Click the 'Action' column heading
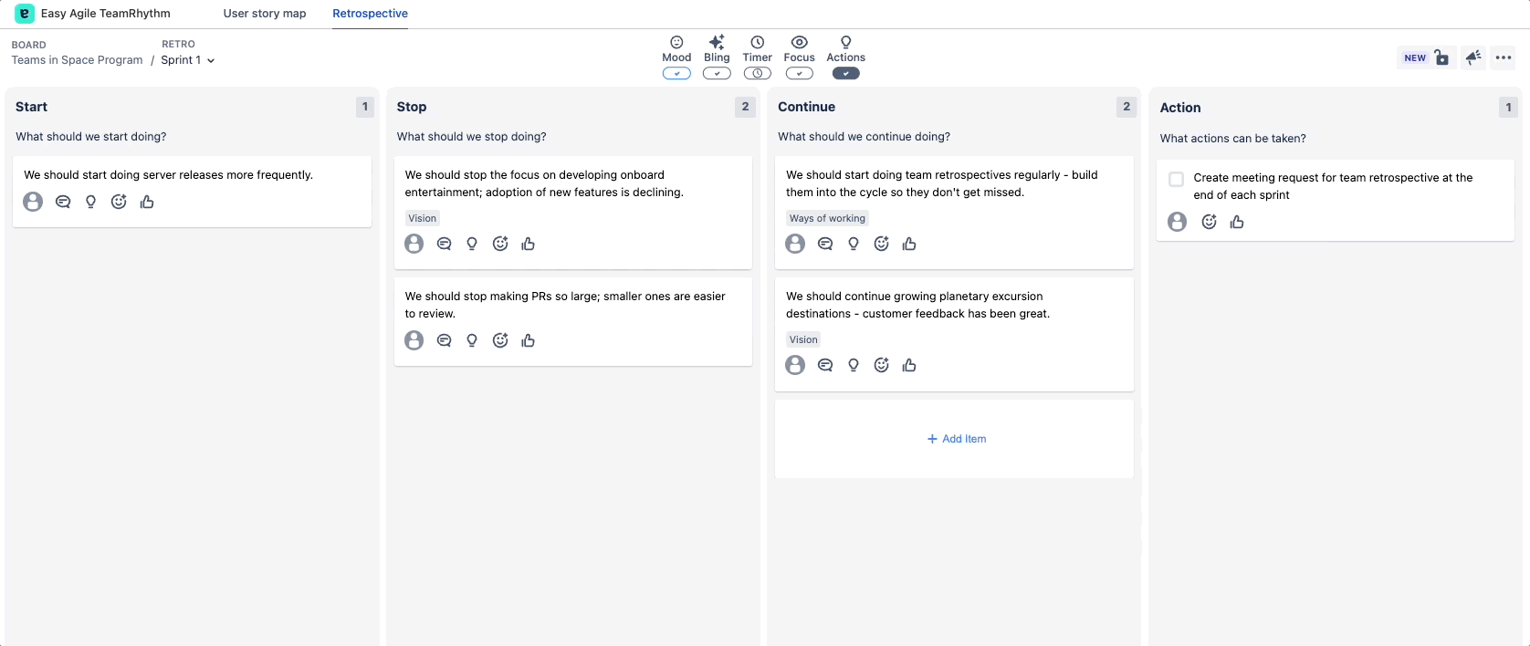Viewport: 1530px width, 646px height. (1180, 108)
